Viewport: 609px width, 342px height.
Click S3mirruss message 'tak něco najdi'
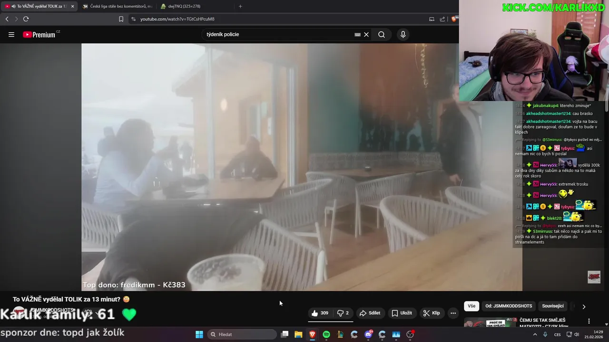(x=559, y=237)
